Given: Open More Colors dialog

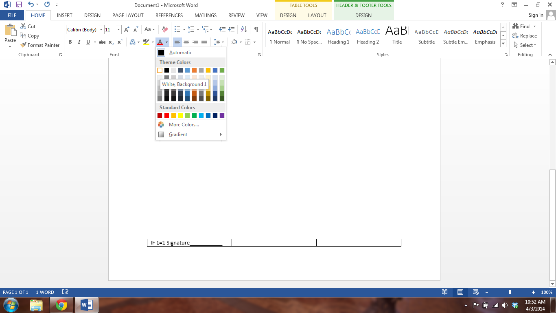Looking at the screenshot, I should [x=191, y=125].
